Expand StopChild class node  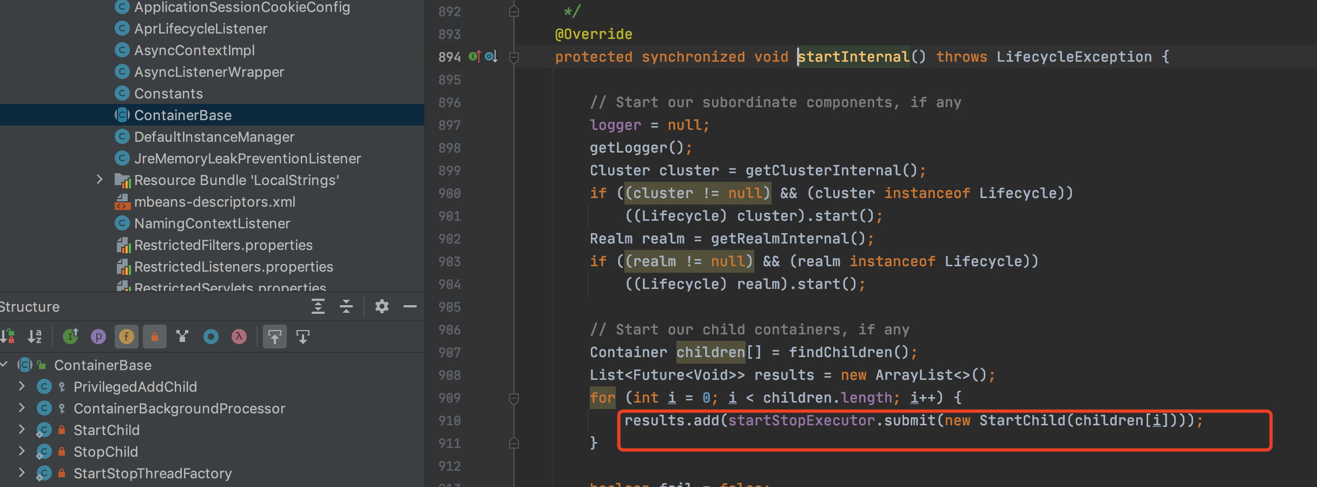pos(22,451)
